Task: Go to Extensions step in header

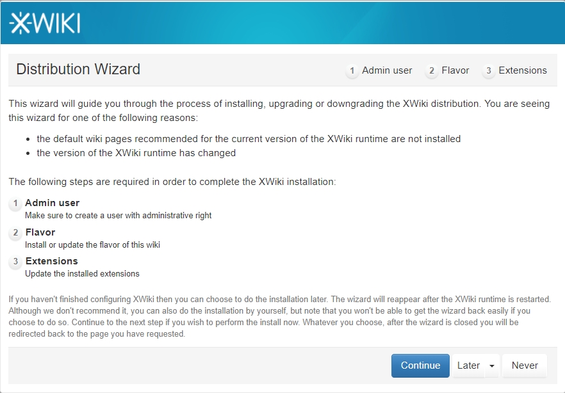Action: point(523,70)
